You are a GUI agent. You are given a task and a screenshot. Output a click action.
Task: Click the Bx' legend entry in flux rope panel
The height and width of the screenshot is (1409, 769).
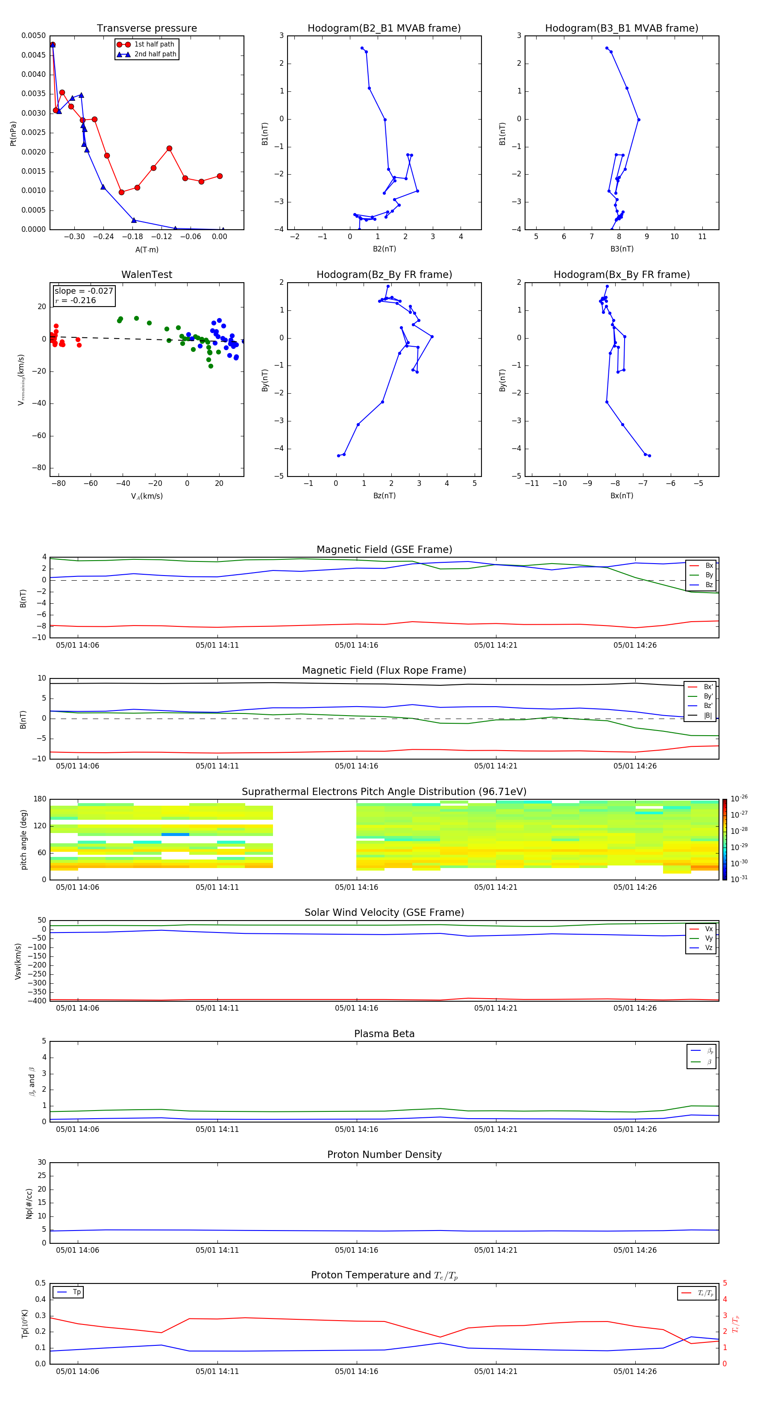point(700,687)
